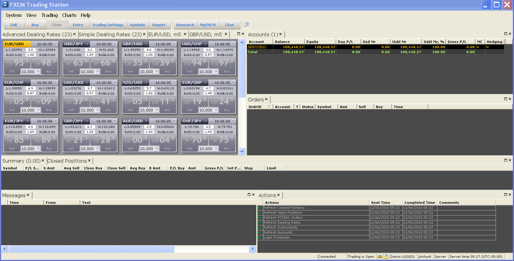Sort orders by OrdrID column header
This screenshot has width=514, height=261.
tap(259, 107)
